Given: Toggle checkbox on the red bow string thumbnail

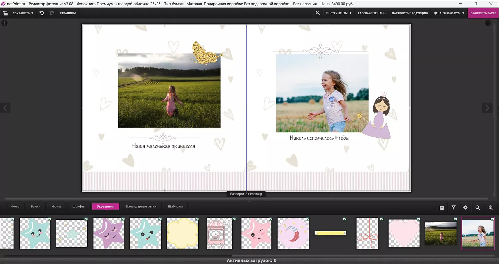Looking at the screenshot, I should point(382,219).
